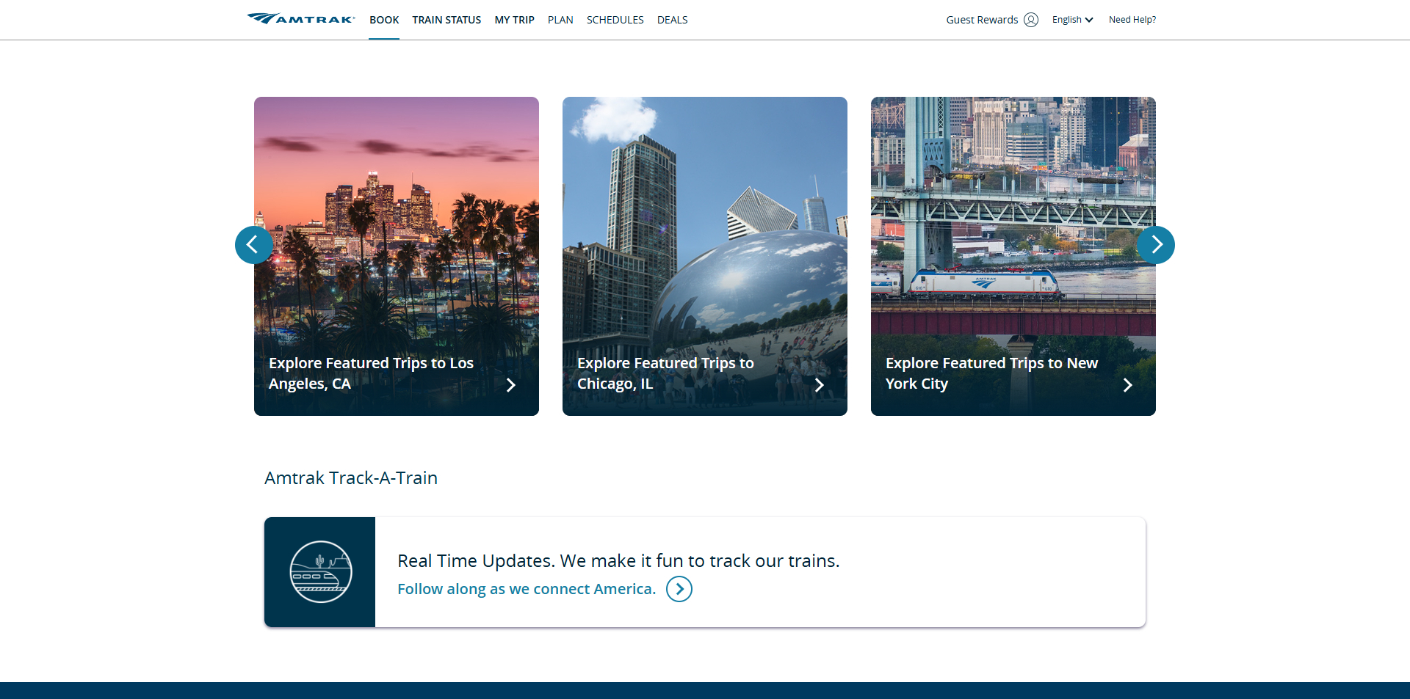This screenshot has width=1410, height=699.
Task: Click the Track-A-Train train illustration icon
Action: 319,572
